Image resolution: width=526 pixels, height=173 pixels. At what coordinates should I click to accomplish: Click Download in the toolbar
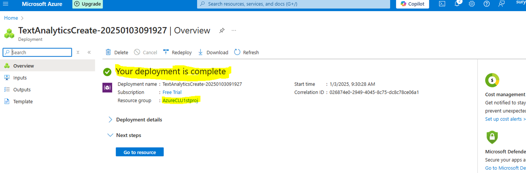coord(213,52)
